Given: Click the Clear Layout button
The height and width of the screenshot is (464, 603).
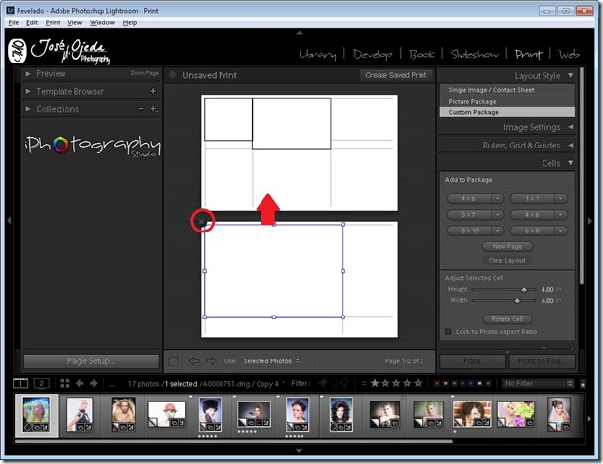Looking at the screenshot, I should (x=506, y=260).
